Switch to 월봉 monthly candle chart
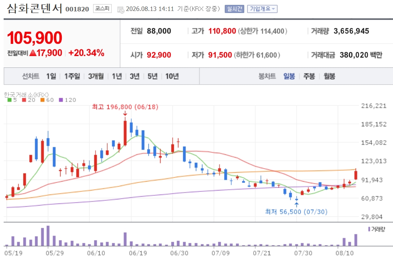 pyautogui.click(x=329, y=76)
